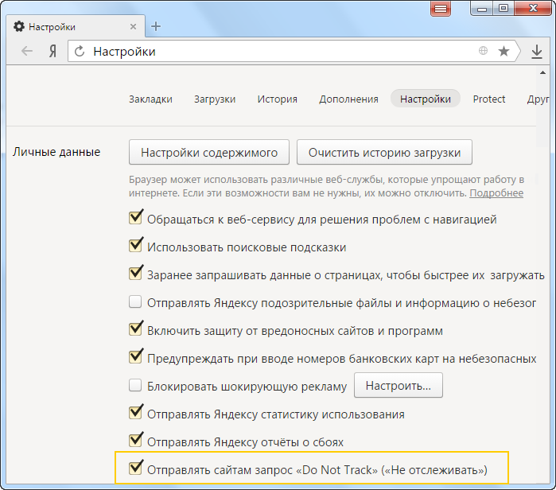Open the Дополнения tab

(x=348, y=99)
